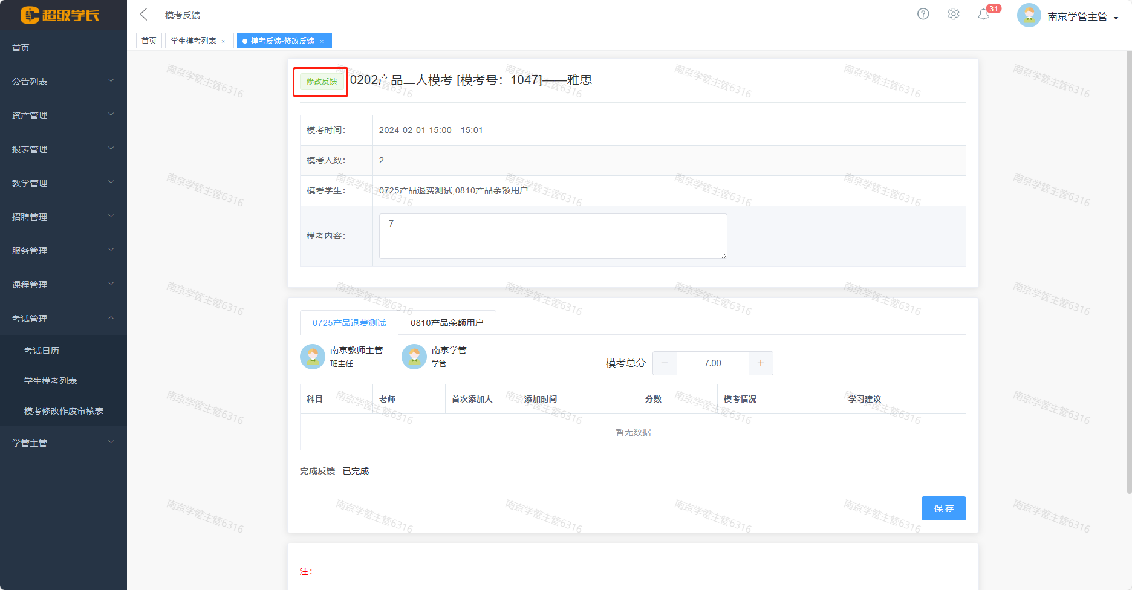The width and height of the screenshot is (1132, 590).
Task: Open notifications bell with 31 badge
Action: tap(984, 15)
